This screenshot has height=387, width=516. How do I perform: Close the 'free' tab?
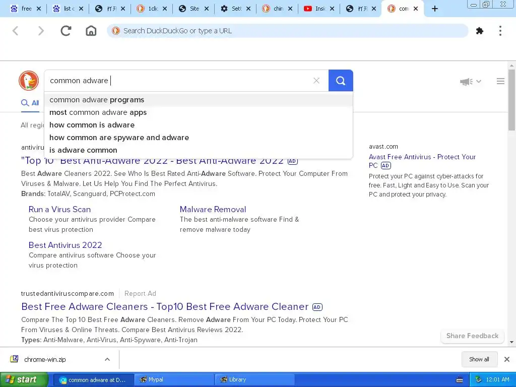(39, 9)
